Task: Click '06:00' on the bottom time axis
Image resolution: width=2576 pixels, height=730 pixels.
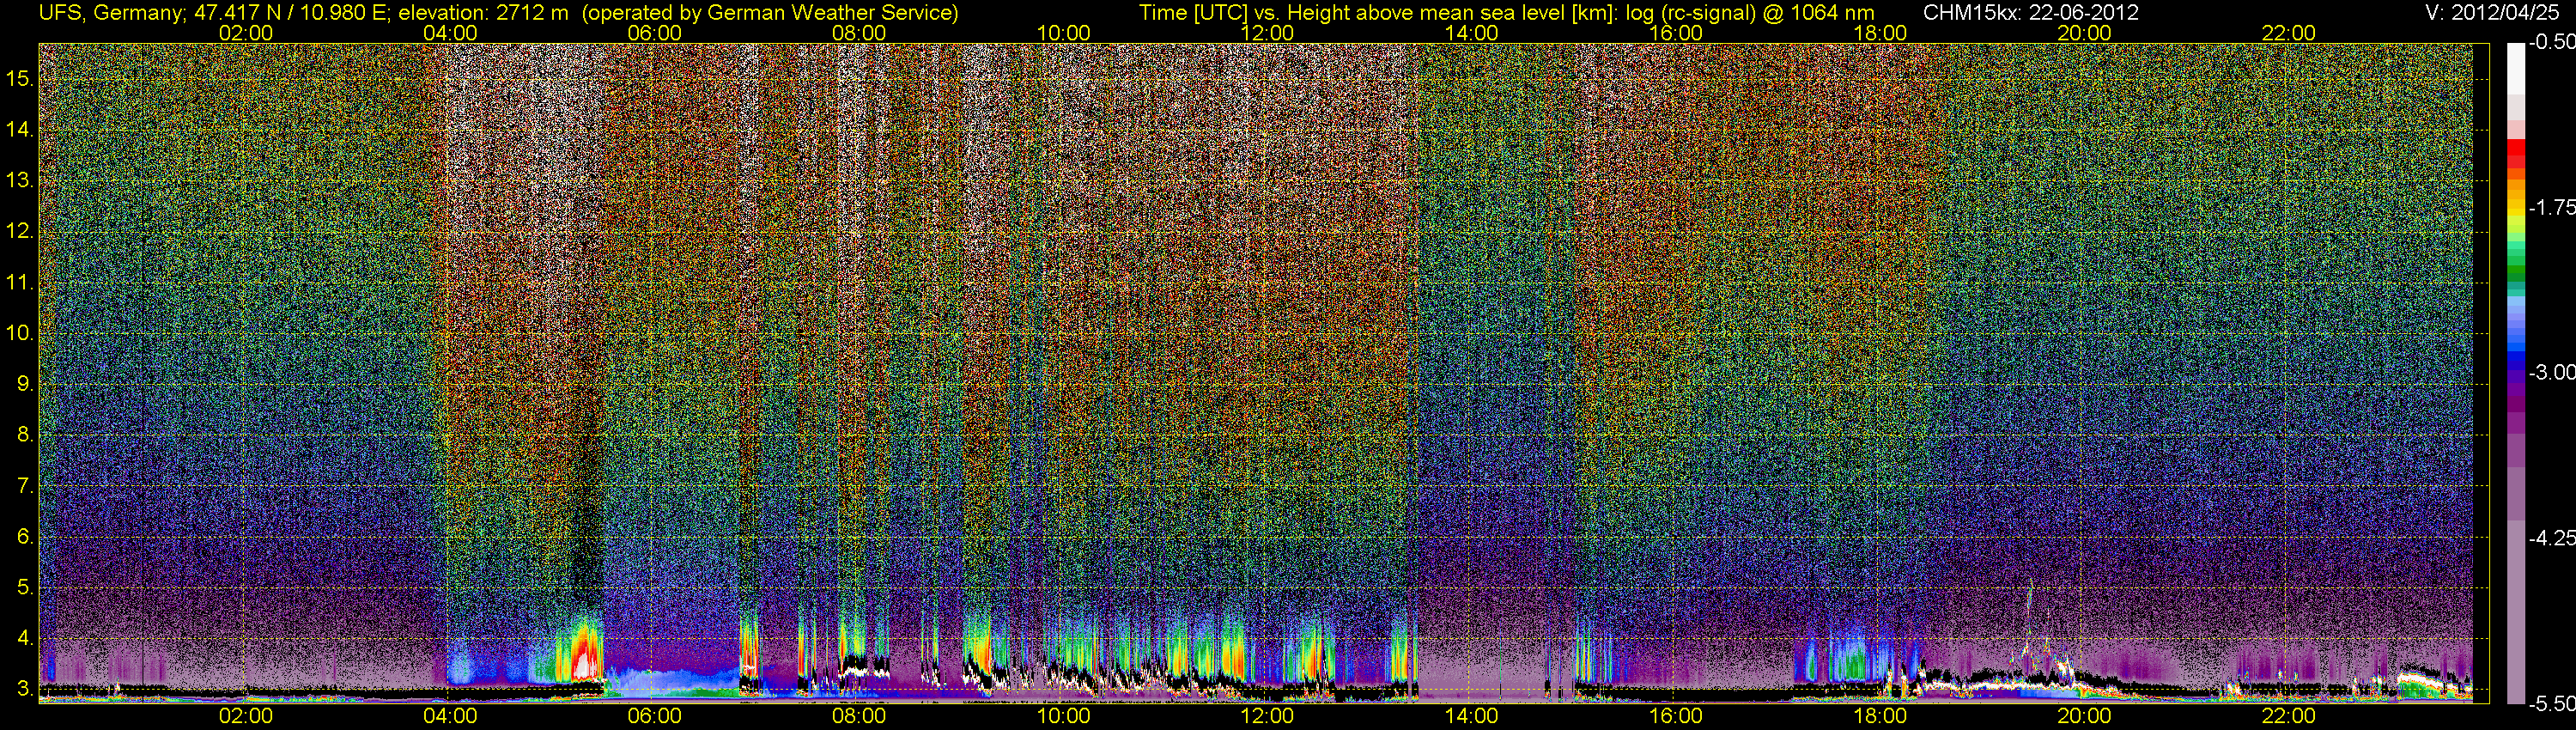Action: [x=654, y=716]
